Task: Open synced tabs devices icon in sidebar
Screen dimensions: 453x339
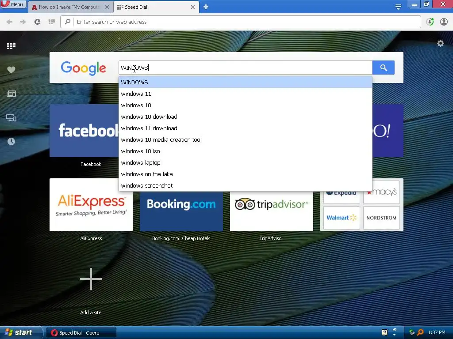Action: tap(11, 117)
